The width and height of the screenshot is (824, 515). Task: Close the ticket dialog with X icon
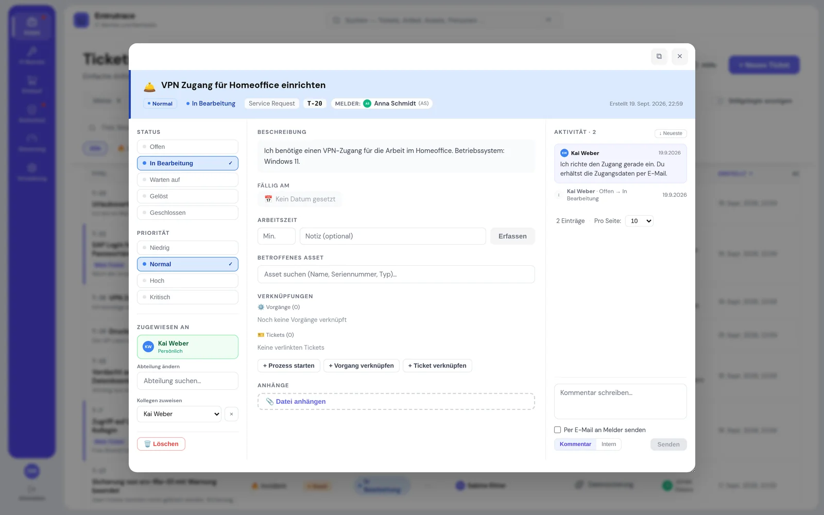680,56
